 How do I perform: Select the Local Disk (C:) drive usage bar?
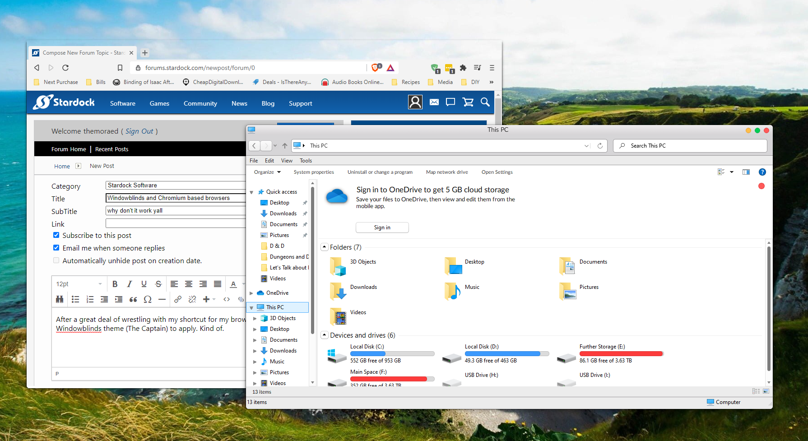click(392, 354)
